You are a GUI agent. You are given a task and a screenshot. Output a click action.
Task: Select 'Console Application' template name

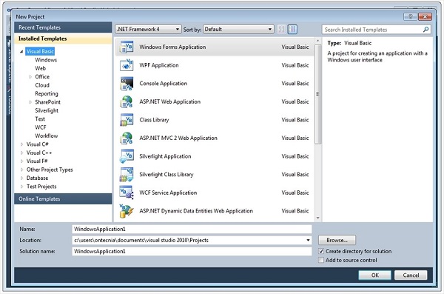pos(163,84)
